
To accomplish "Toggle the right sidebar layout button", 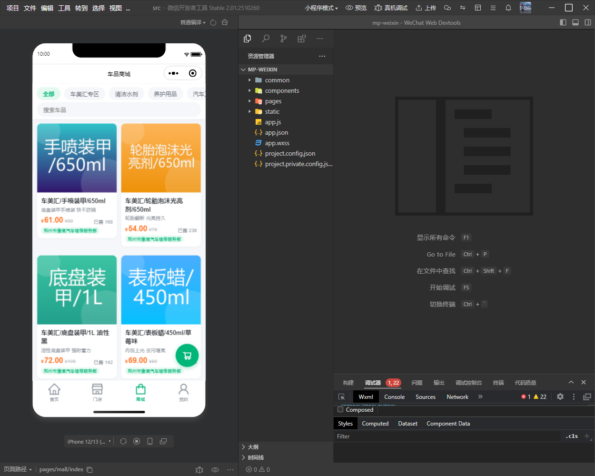I will tap(588, 22).
